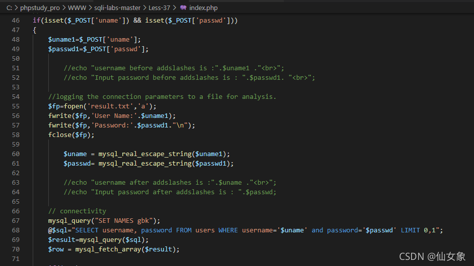Click $result=mysql_query($sql) statement
The width and height of the screenshot is (474, 266).
98,240
